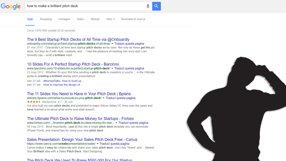The height and width of the screenshot is (161, 286).
Task: Click the blue search magnifier button
Action: pyautogui.click(x=156, y=6)
